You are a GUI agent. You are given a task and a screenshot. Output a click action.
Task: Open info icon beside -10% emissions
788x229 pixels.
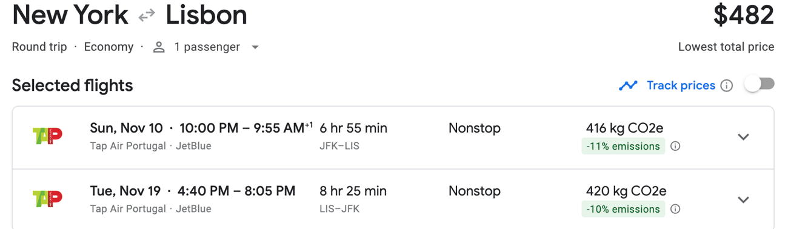click(675, 209)
